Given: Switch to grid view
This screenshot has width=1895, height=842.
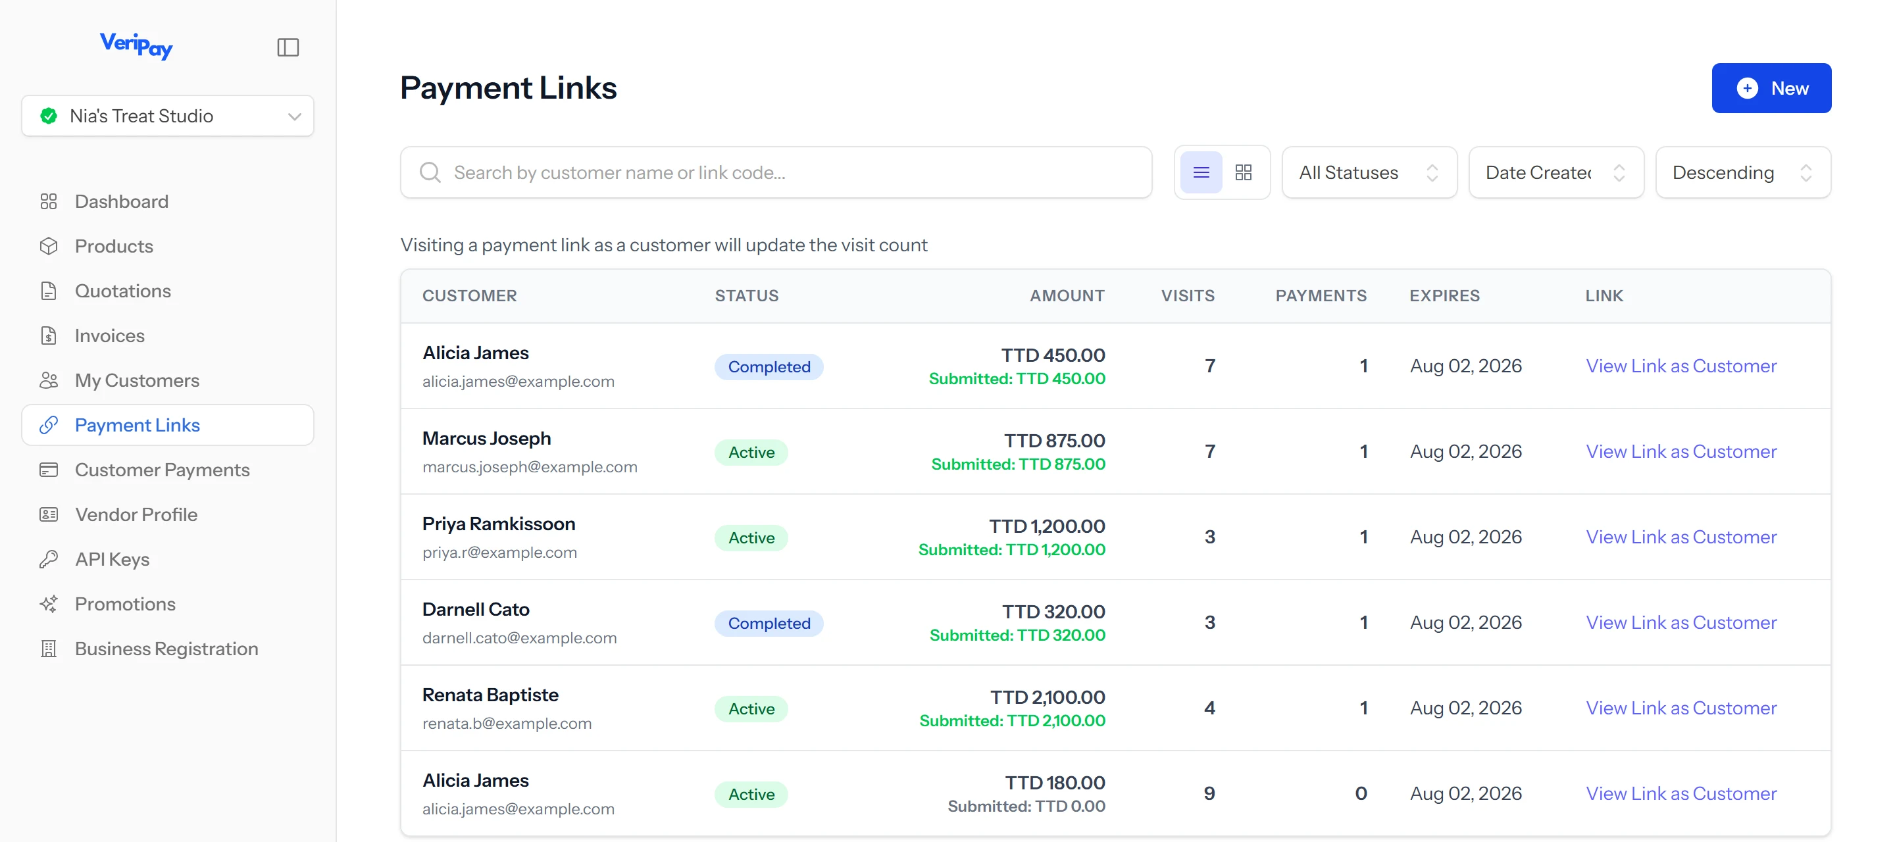Looking at the screenshot, I should (x=1243, y=173).
